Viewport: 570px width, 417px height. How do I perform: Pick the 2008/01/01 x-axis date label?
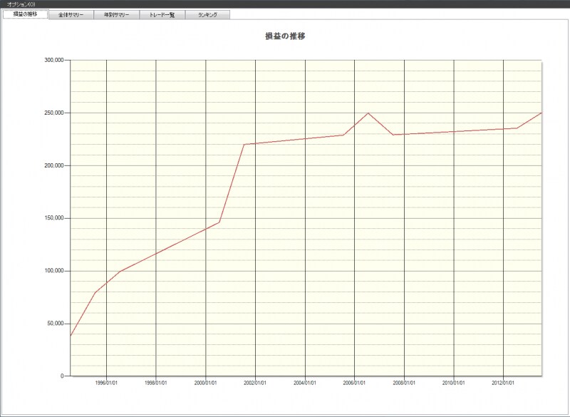[x=404, y=383]
